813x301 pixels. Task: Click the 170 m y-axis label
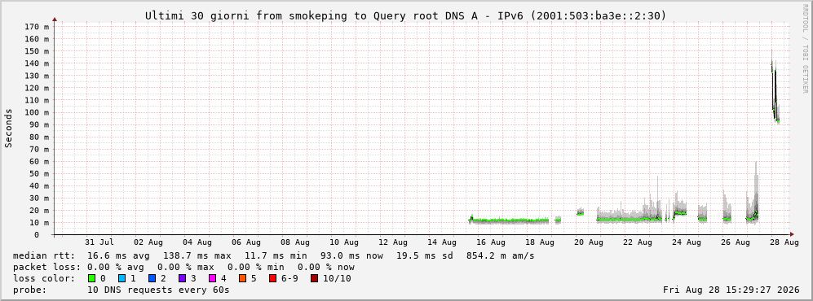[38, 26]
